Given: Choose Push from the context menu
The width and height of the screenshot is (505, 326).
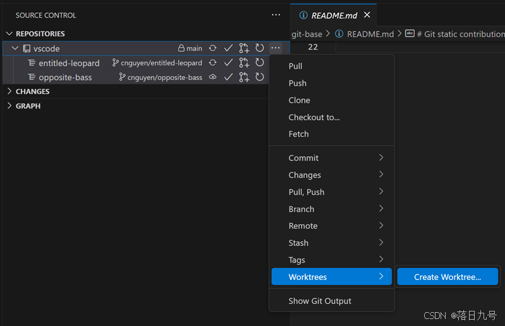Looking at the screenshot, I should [x=332, y=83].
